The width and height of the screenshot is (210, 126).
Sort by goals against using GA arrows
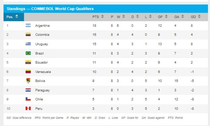[183, 16]
